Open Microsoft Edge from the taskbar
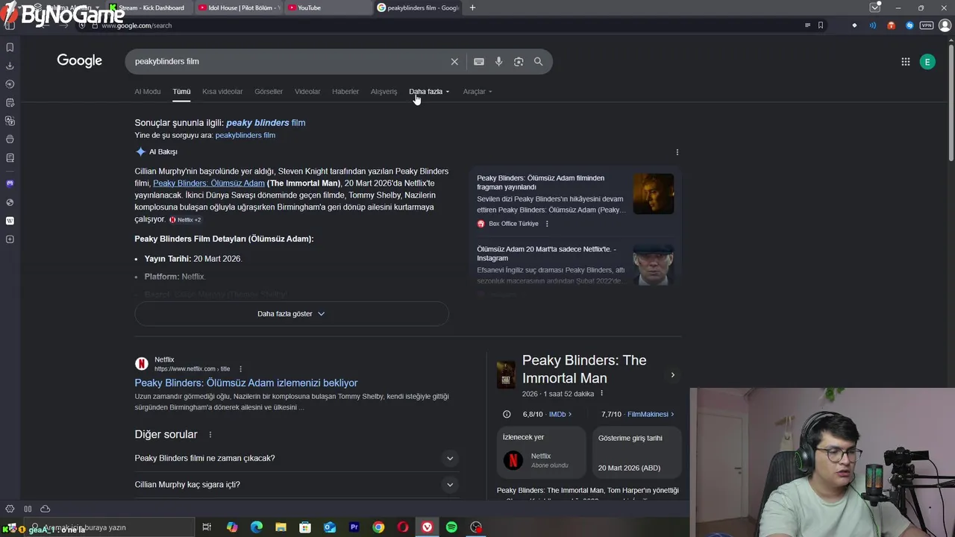955x537 pixels. pyautogui.click(x=257, y=527)
